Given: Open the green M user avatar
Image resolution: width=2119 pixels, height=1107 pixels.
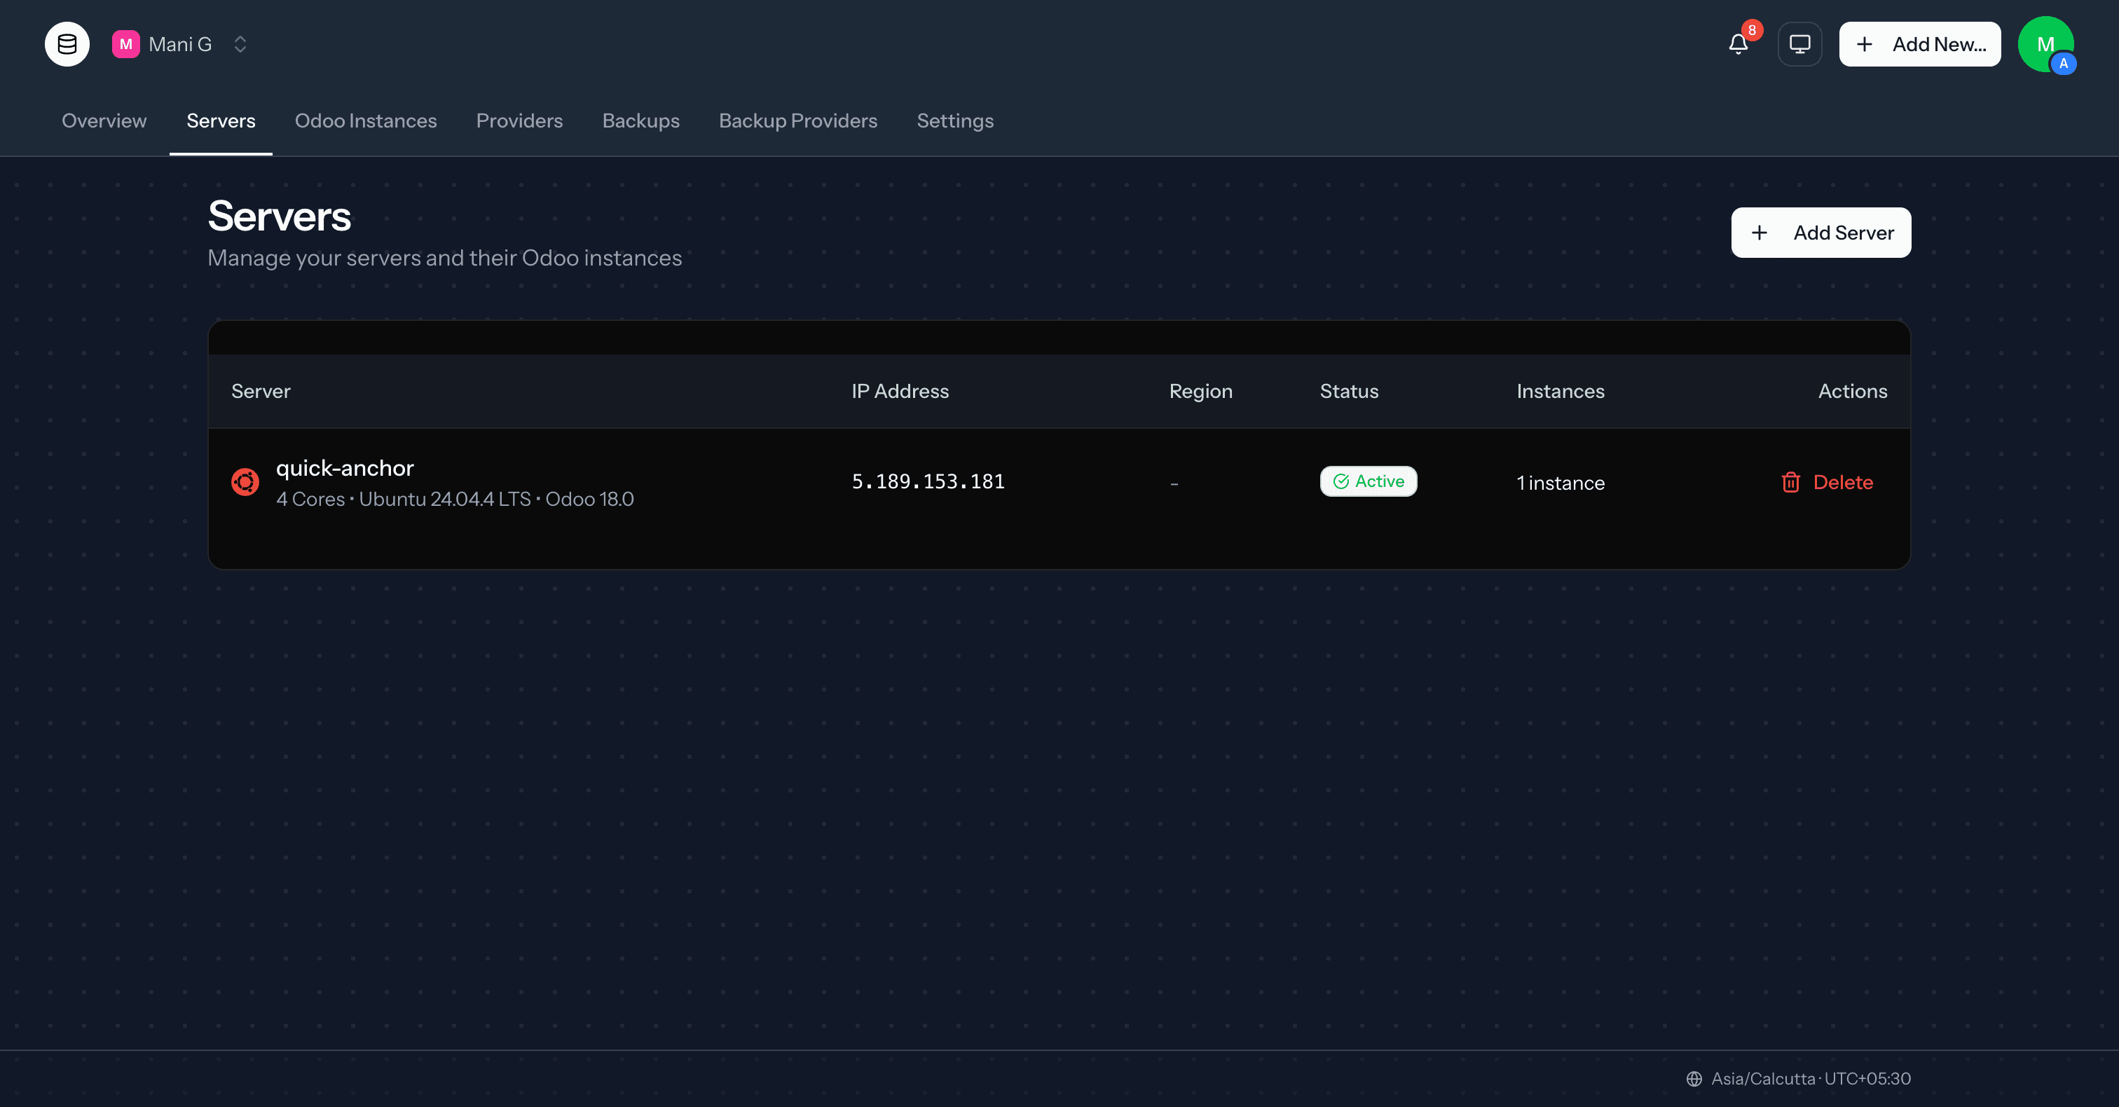Looking at the screenshot, I should [x=2045, y=44].
